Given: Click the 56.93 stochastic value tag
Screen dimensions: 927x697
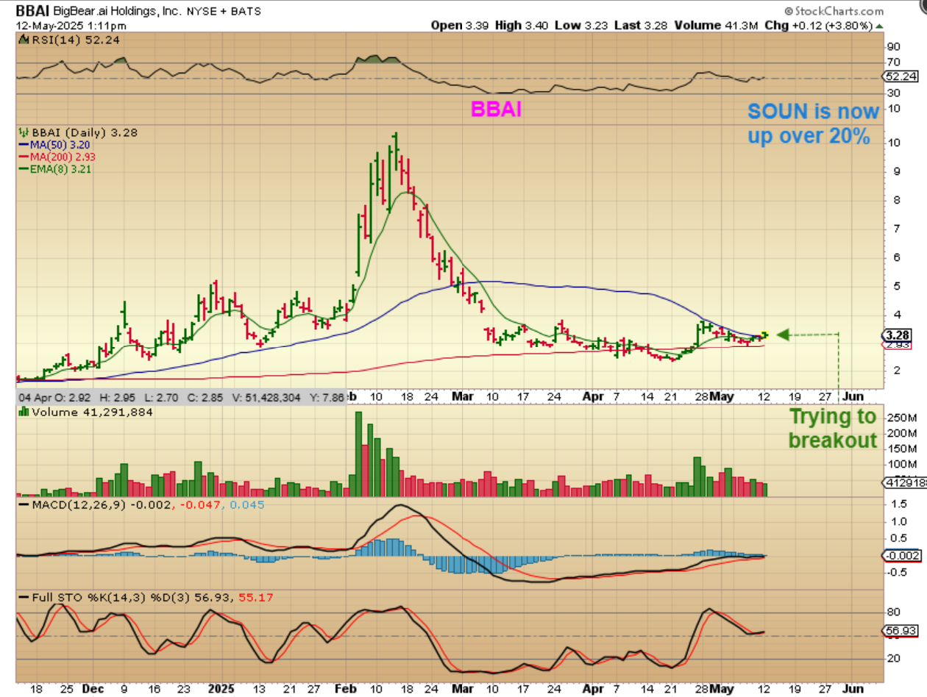Looking at the screenshot, I should click(x=898, y=631).
